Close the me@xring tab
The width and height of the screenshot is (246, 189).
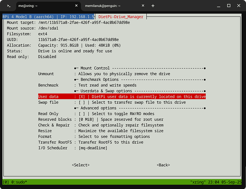tap(76, 6)
